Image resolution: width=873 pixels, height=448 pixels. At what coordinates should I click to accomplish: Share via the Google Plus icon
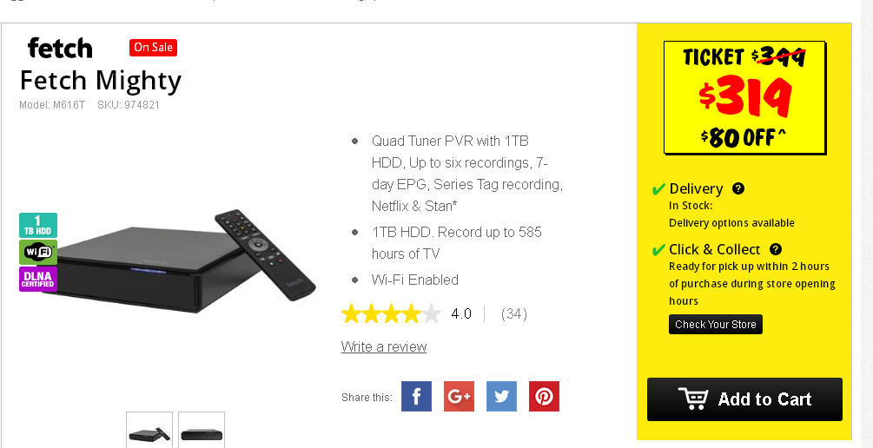[x=459, y=396]
